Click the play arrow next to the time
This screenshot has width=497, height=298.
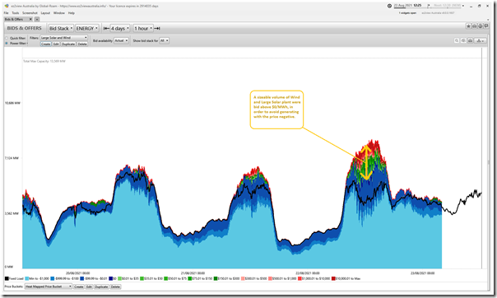pyautogui.click(x=428, y=6)
